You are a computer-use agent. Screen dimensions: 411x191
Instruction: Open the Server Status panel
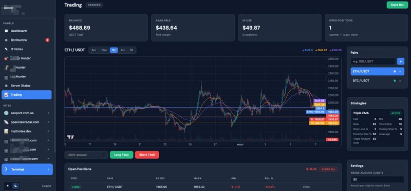pos(27,86)
